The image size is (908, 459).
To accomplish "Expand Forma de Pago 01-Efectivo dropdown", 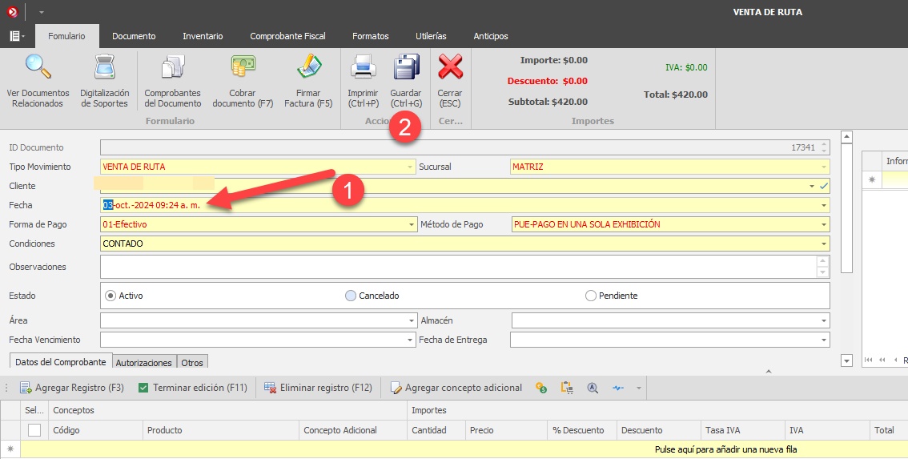I will pos(412,224).
